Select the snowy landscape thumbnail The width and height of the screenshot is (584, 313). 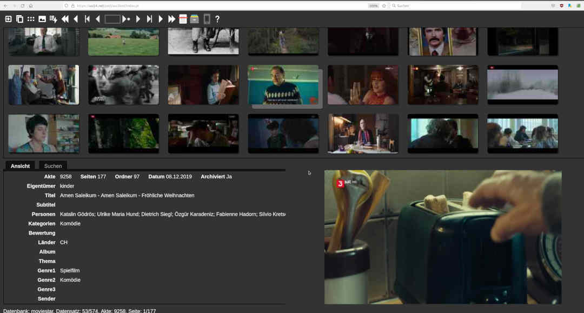(x=522, y=85)
